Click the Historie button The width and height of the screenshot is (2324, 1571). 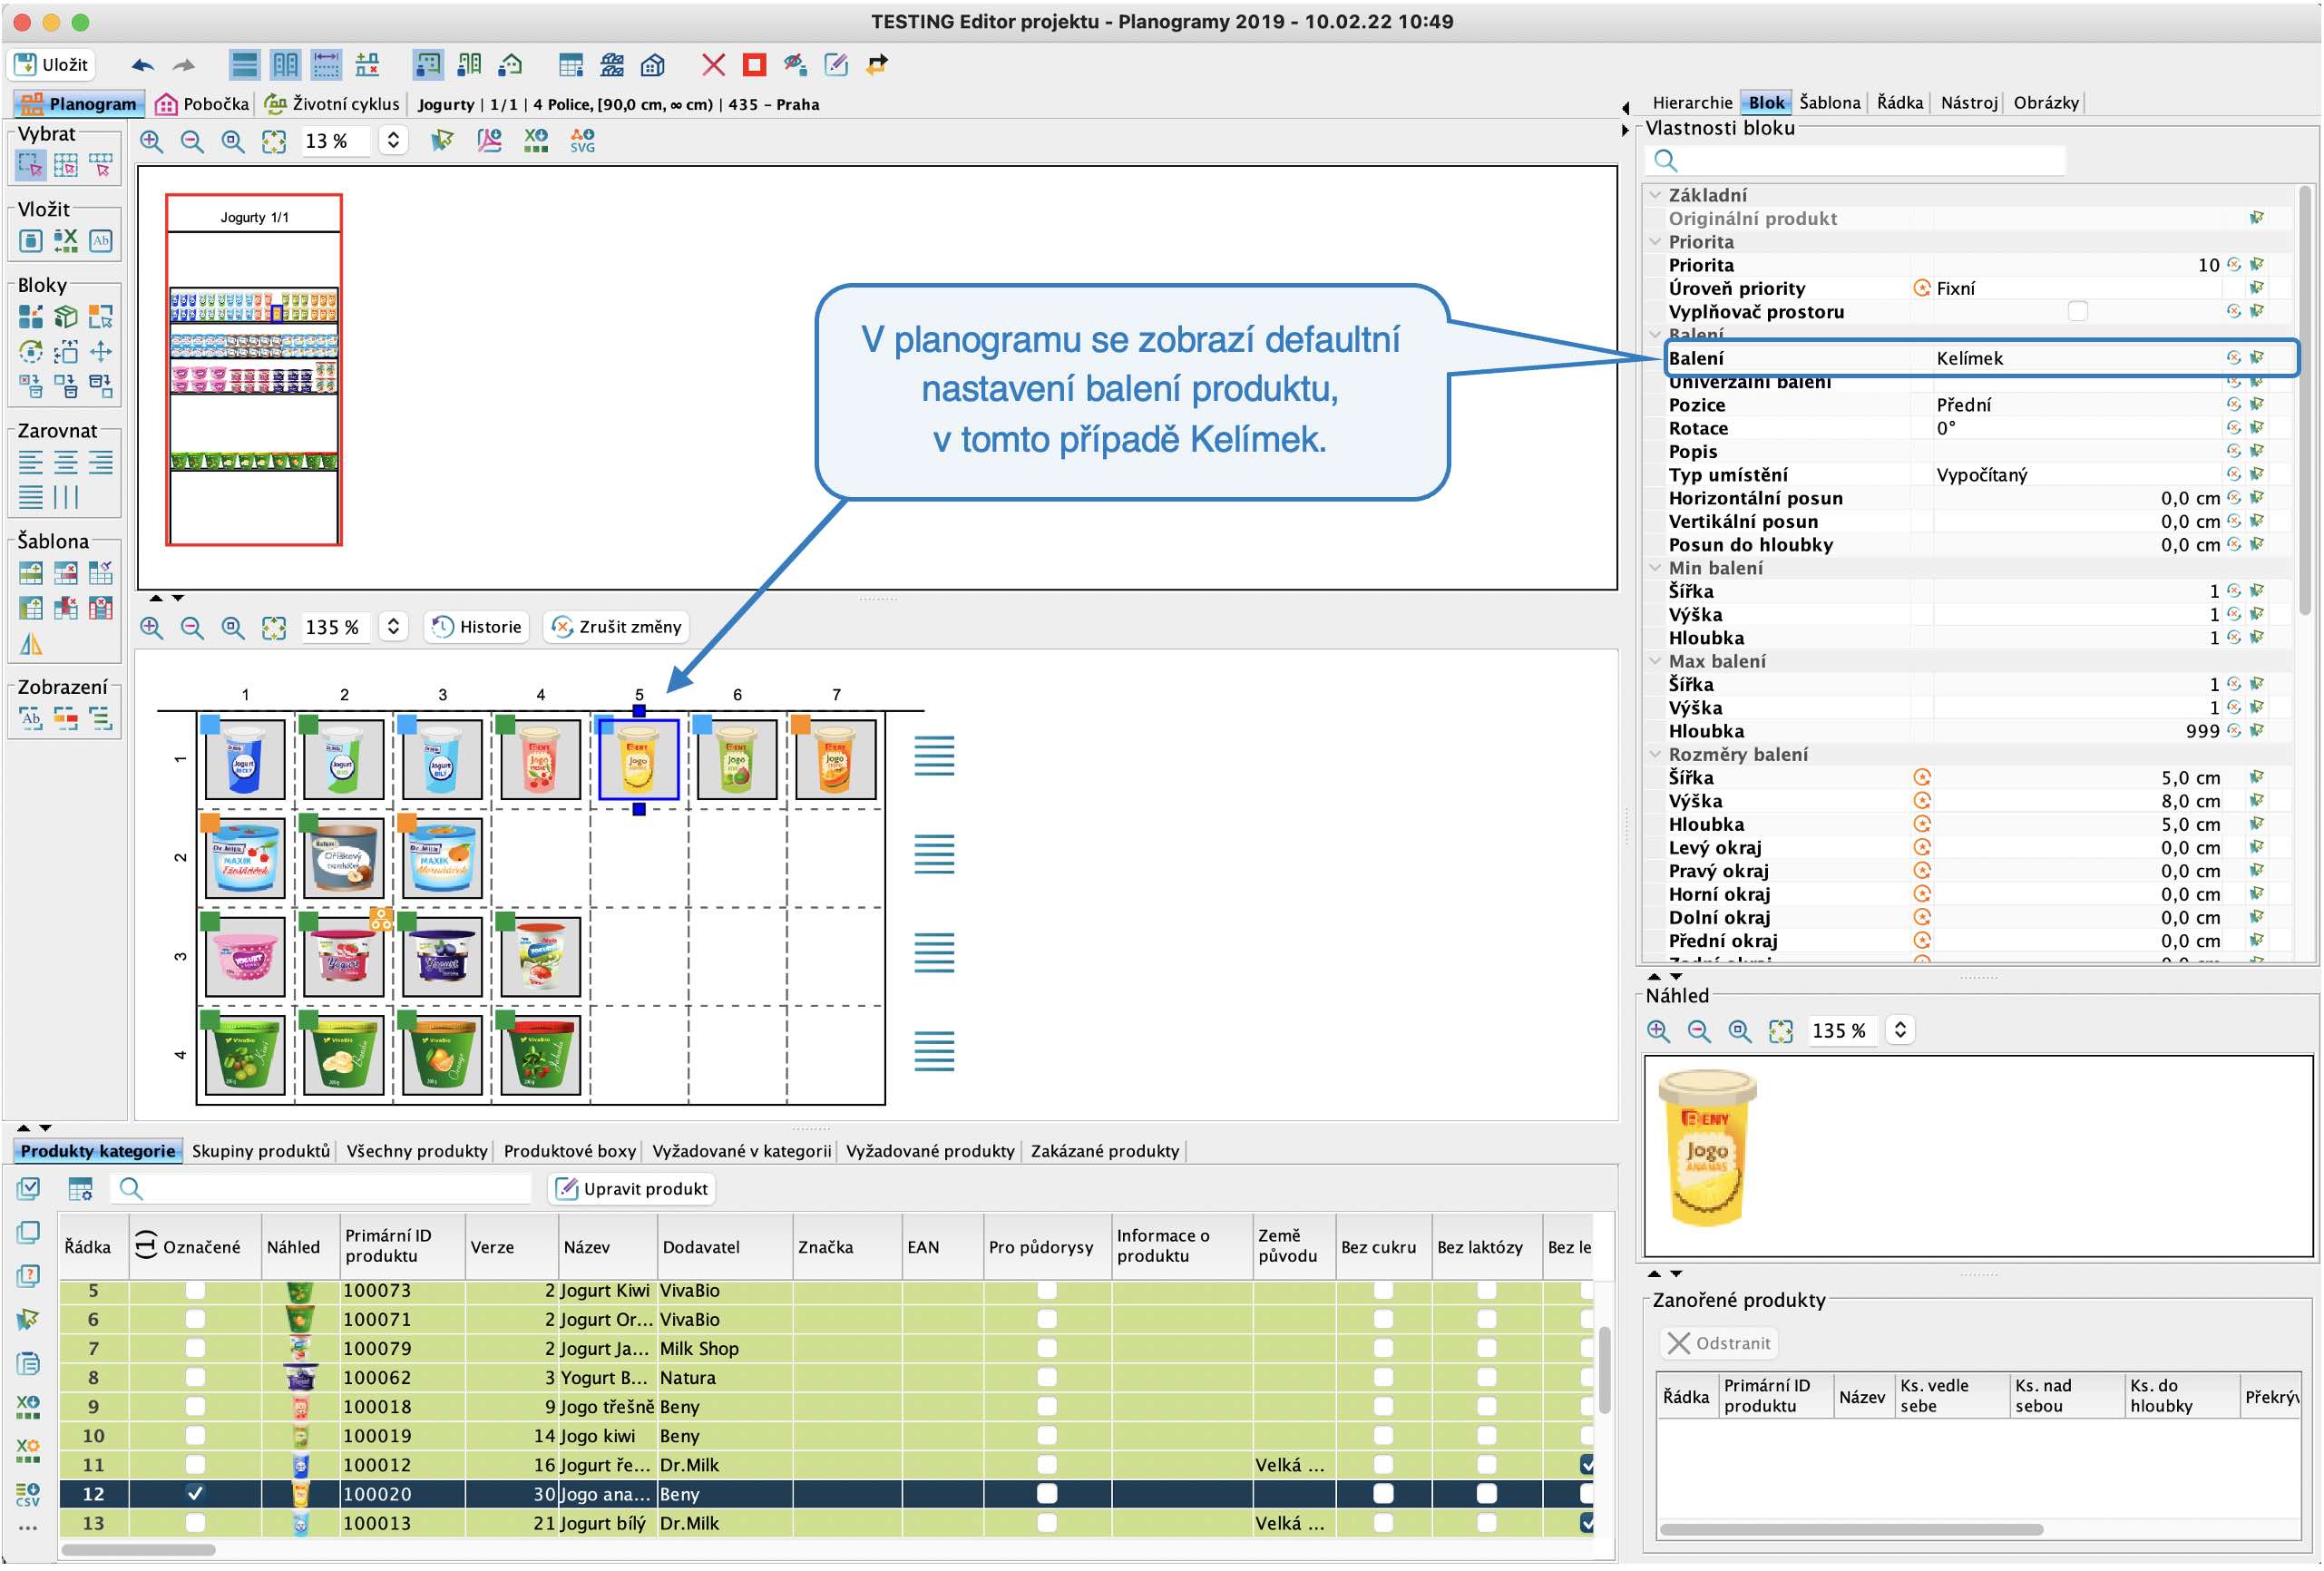477,627
